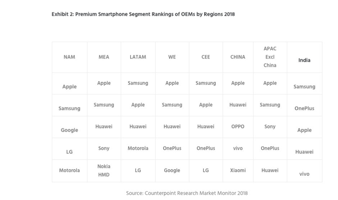This screenshot has width=338, height=200.
Task: Select the MEA column header cell
Action: 104,57
